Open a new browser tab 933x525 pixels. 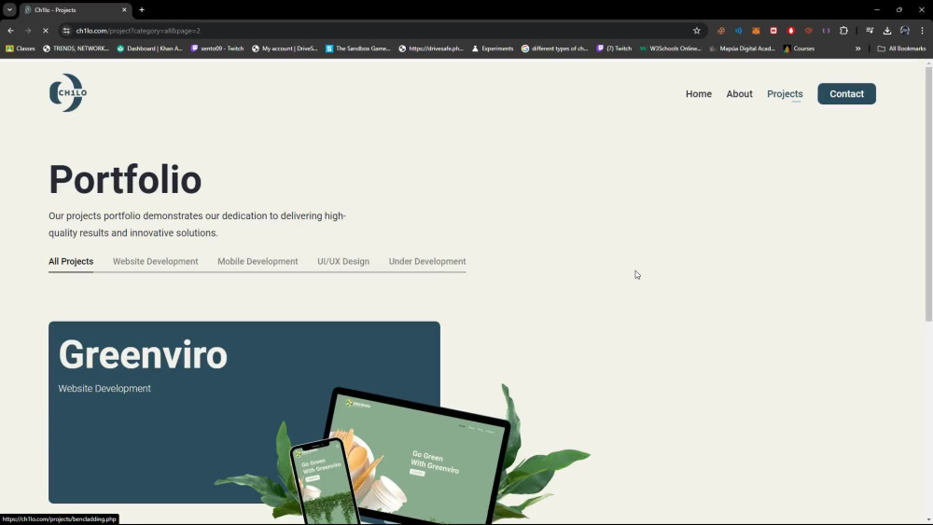pyautogui.click(x=142, y=9)
